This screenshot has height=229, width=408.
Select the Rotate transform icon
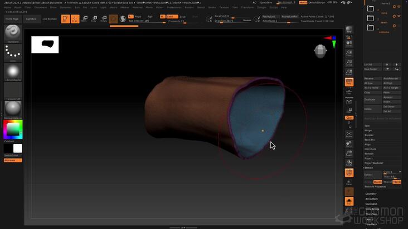click(104, 19)
